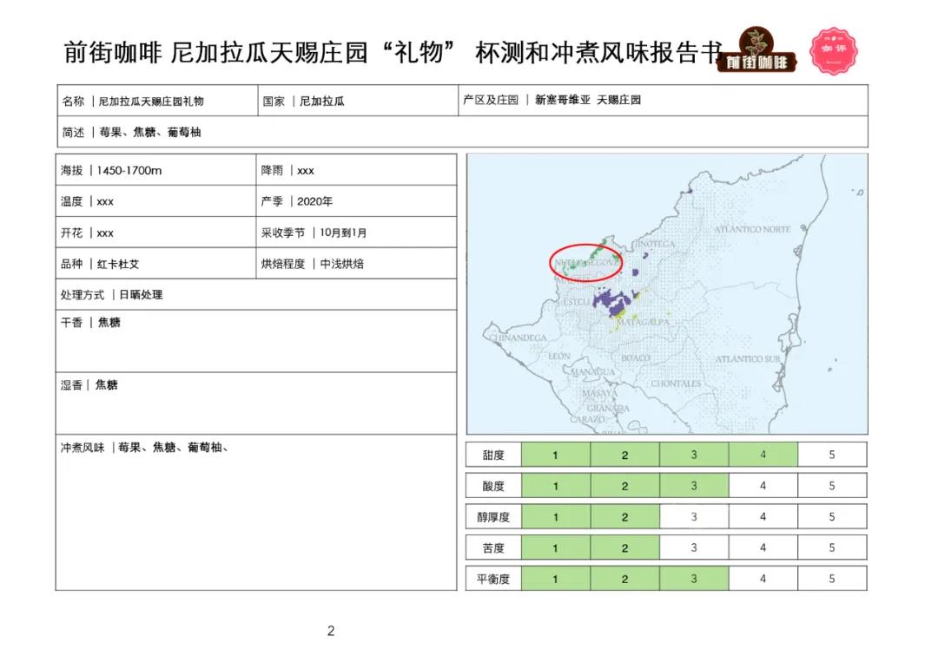Screen dimensions: 938x662
Task: Click the page number 2 at the bottom
Action: coord(331,631)
